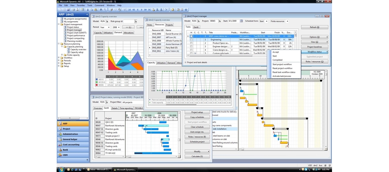
Task: Expand the Finite capacity tree node
Action: [62, 55]
